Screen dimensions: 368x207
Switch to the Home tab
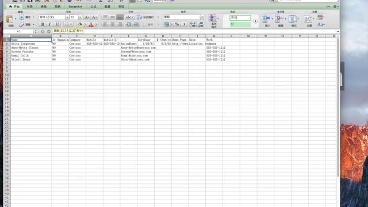tap(14, 6)
